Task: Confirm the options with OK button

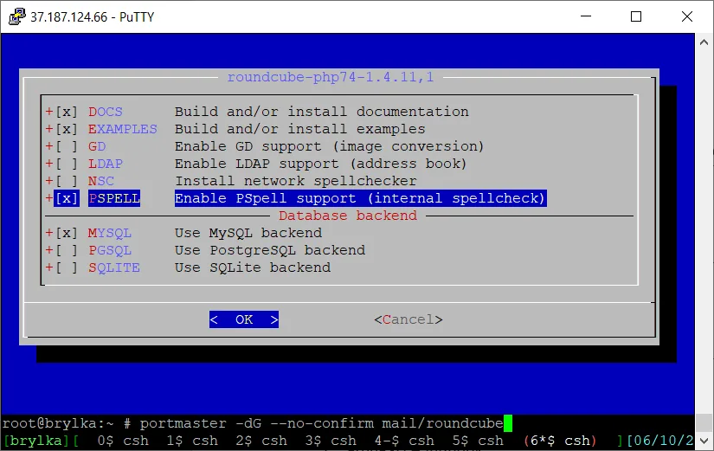Action: 244,319
